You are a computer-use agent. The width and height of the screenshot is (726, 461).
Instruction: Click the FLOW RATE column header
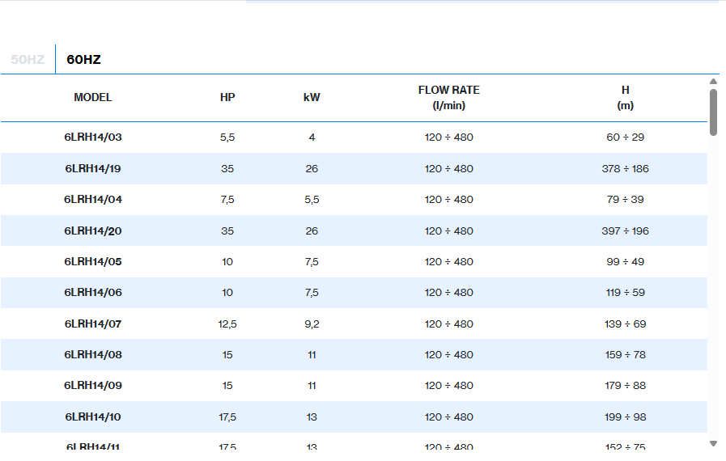(x=448, y=98)
